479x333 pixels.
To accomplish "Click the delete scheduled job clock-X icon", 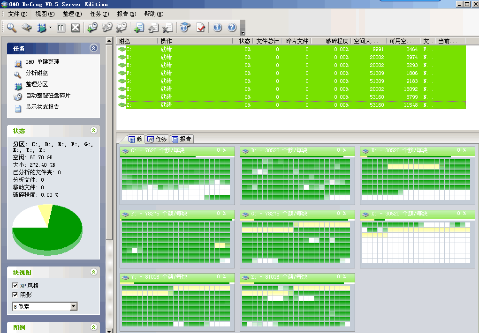I will coord(122,28).
